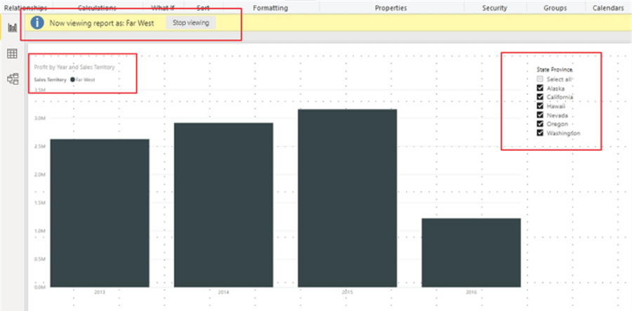The image size is (632, 311).
Task: Click the info icon in yellow banner
Action: pyautogui.click(x=38, y=22)
